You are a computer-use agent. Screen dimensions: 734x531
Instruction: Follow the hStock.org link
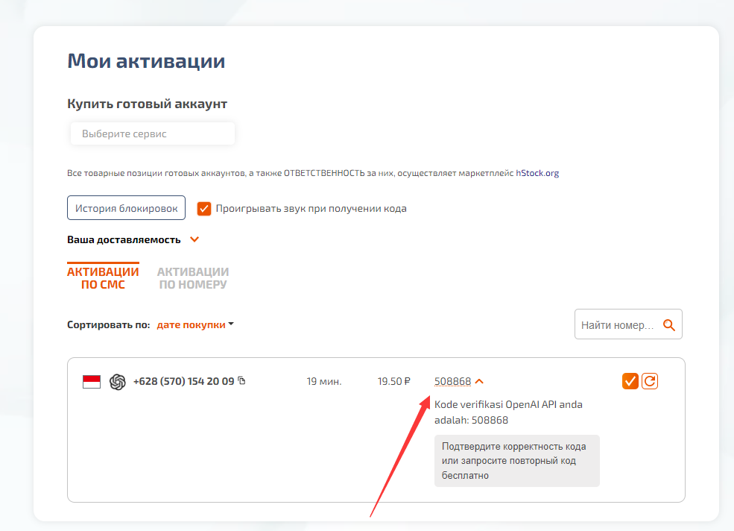click(x=537, y=173)
